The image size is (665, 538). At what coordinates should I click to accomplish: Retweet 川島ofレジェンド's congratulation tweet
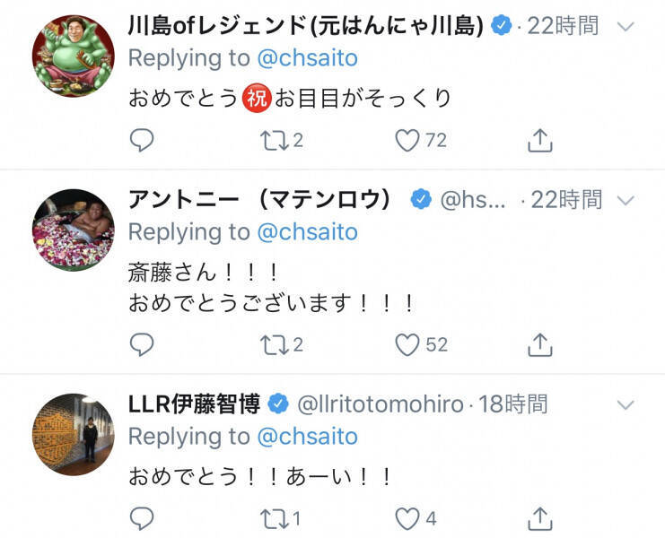coord(270,140)
